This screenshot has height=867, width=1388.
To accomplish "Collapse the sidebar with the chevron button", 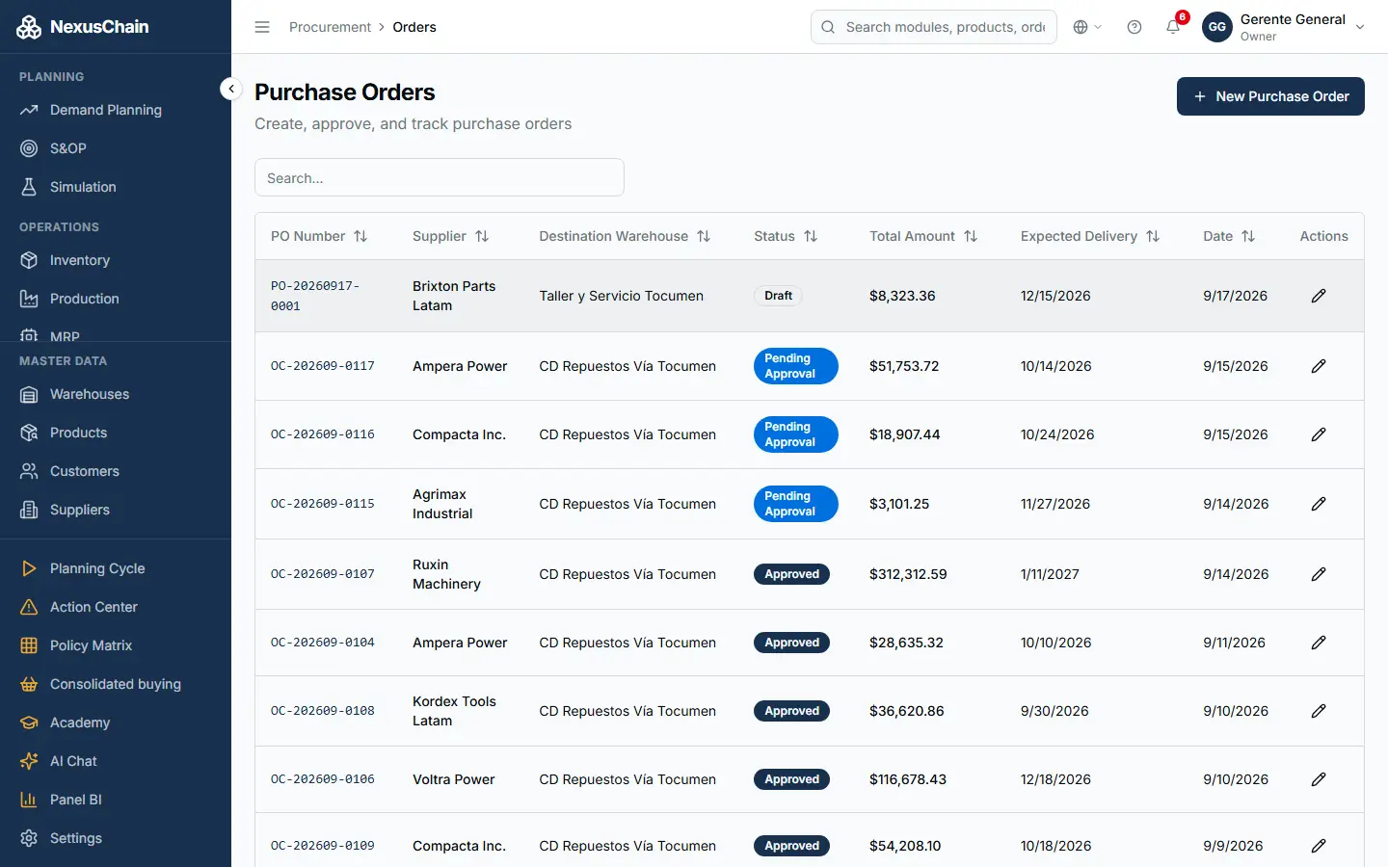I will tap(231, 89).
